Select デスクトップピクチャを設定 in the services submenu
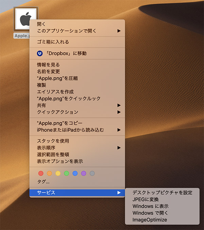This screenshot has height=230, width=204. pos(162,193)
